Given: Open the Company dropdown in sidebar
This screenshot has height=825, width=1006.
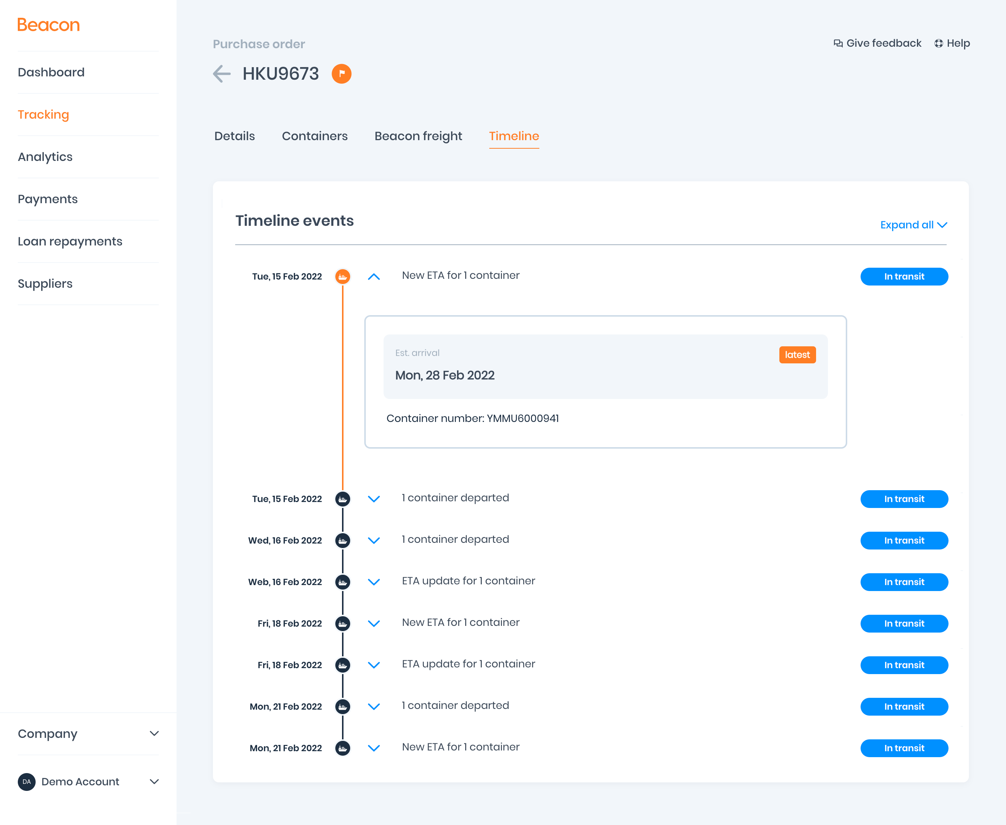Looking at the screenshot, I should (154, 734).
